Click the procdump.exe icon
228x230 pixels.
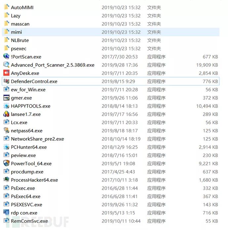coord(6,171)
